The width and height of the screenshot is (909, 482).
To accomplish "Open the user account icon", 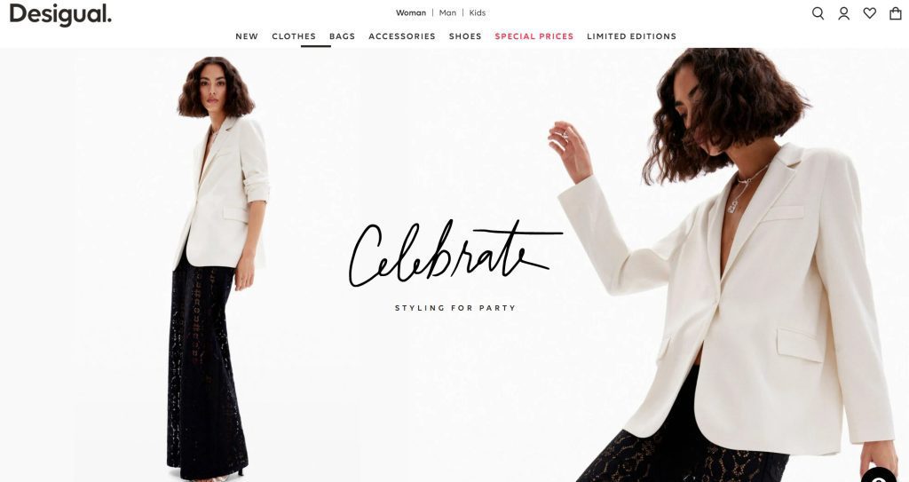I will pos(844,13).
